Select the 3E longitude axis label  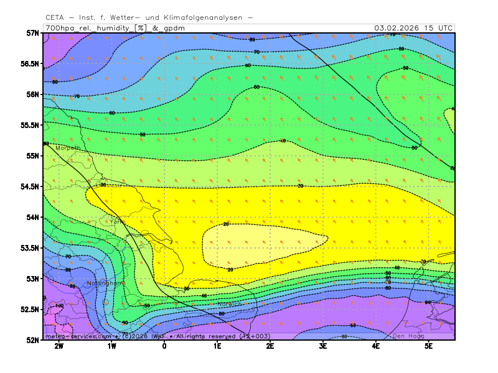coord(323,346)
